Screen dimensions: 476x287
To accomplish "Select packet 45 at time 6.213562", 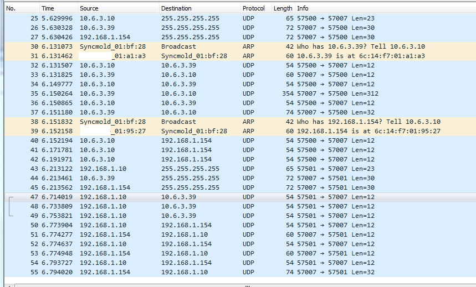I will pos(240,187).
